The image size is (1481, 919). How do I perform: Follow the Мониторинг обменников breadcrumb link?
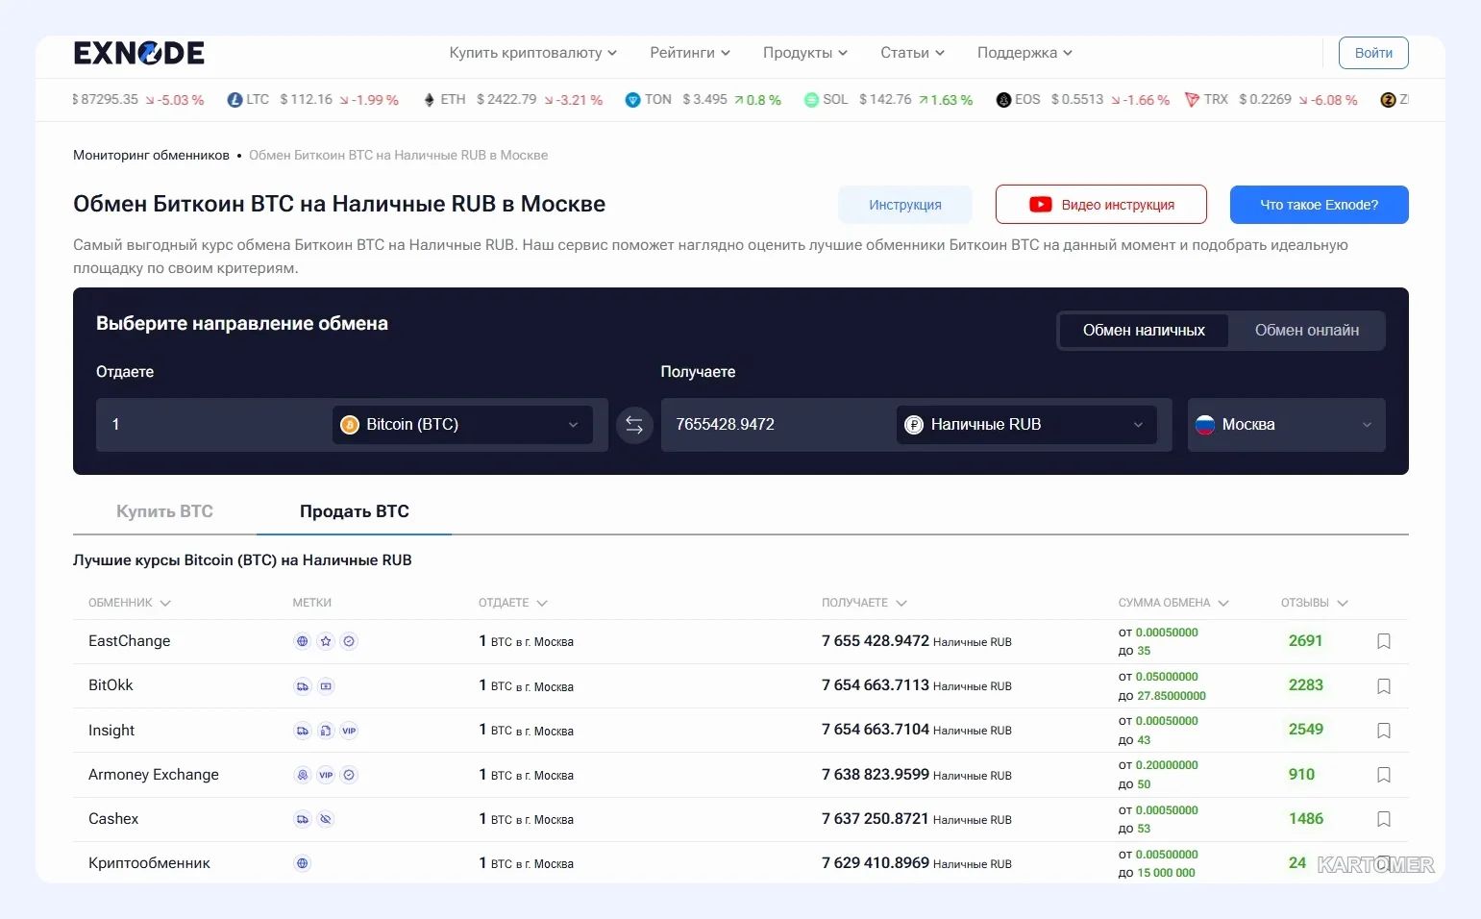pos(151,155)
